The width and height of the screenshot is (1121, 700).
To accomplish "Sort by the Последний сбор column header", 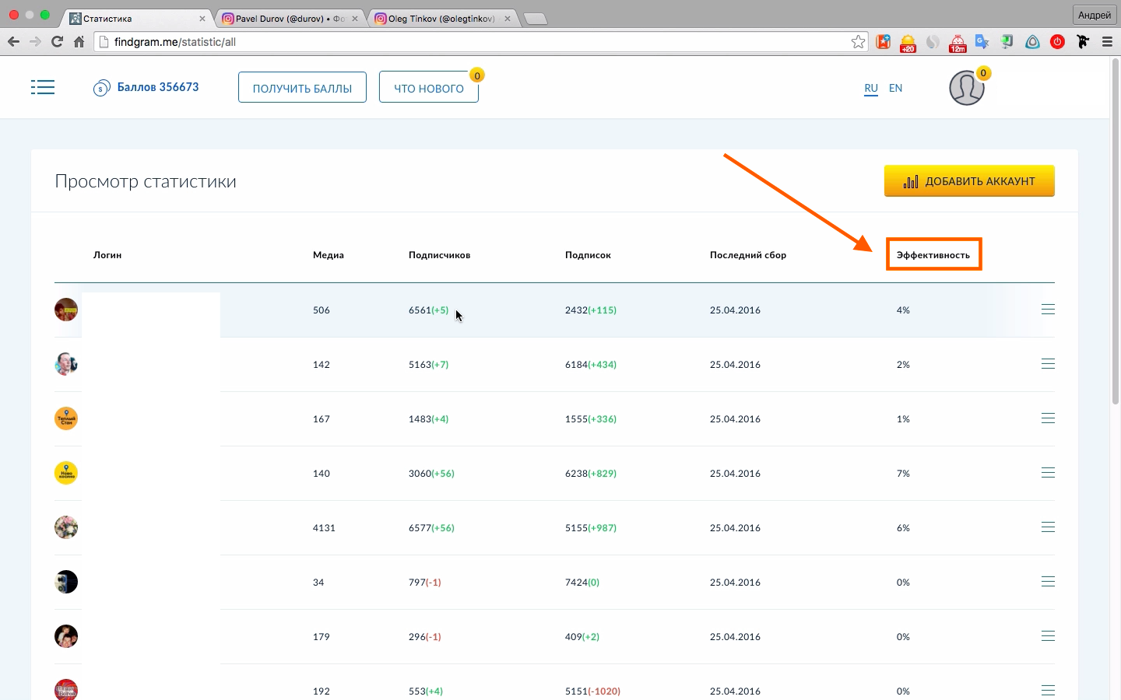I will pyautogui.click(x=748, y=255).
